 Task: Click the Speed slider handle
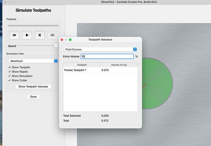pos(56,46)
